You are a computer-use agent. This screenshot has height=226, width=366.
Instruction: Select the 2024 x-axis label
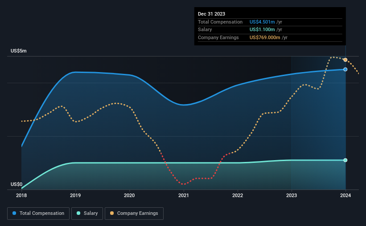click(345, 195)
